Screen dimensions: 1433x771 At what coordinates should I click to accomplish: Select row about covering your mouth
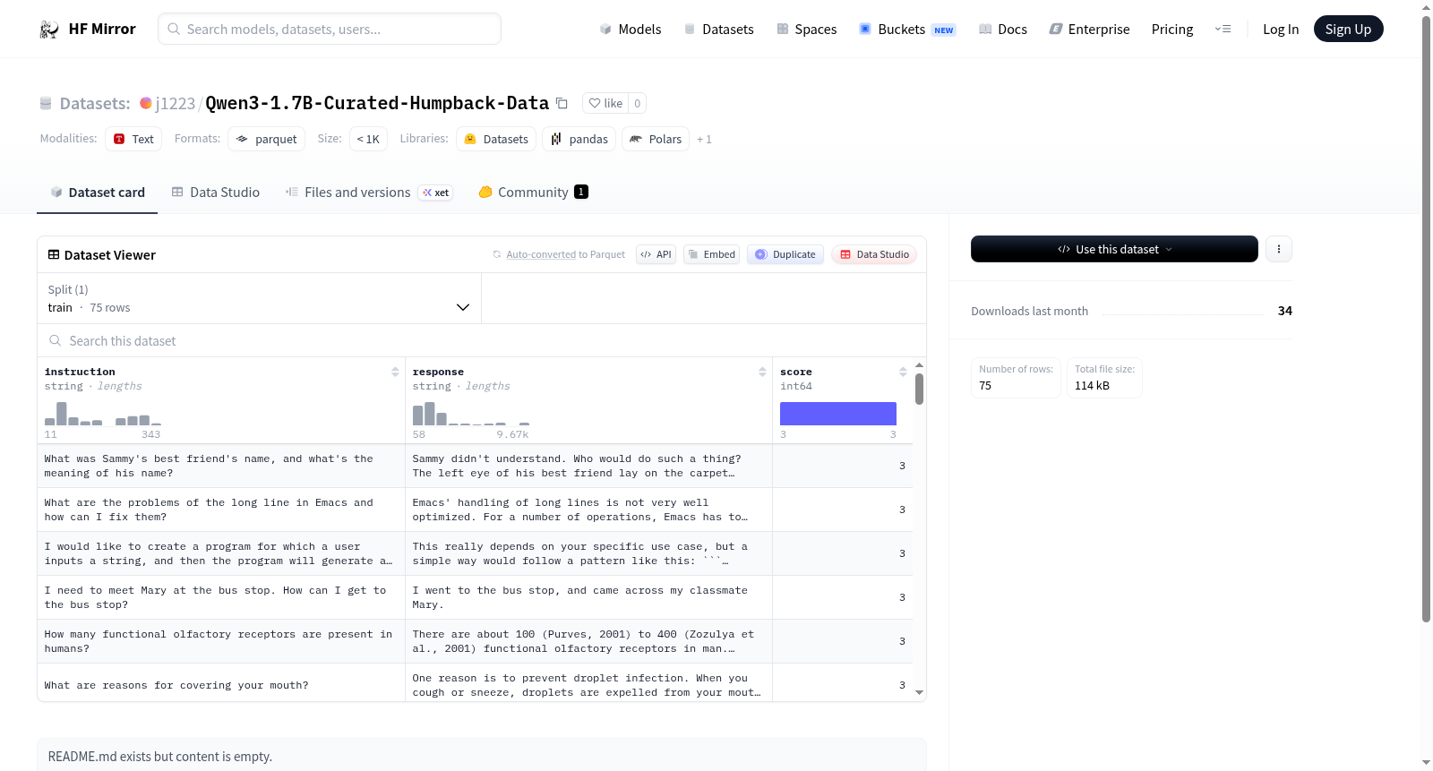(x=475, y=682)
